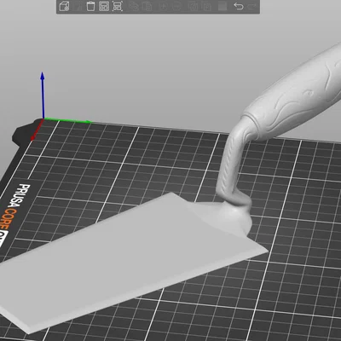
Task: Click the greyed-out Redo arrow icon
Action: [x=252, y=6]
